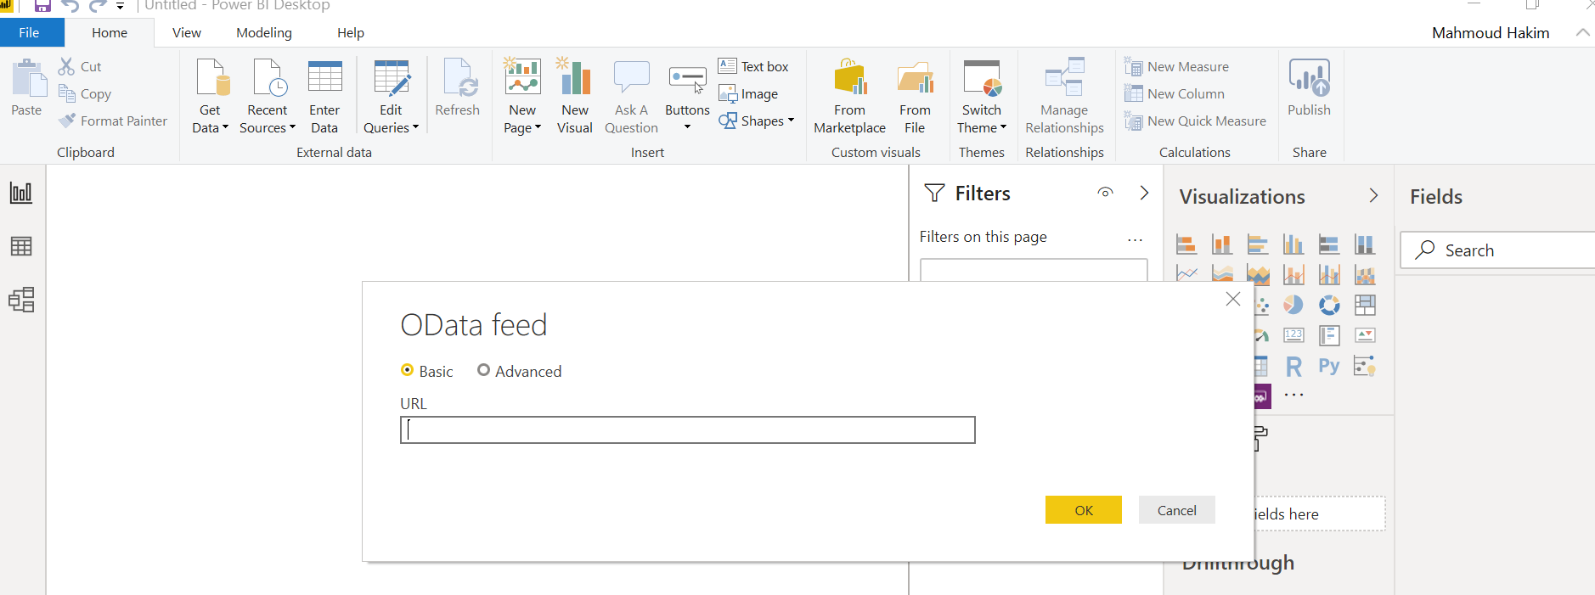
Task: Click Enter Data in the ribbon
Action: [324, 97]
